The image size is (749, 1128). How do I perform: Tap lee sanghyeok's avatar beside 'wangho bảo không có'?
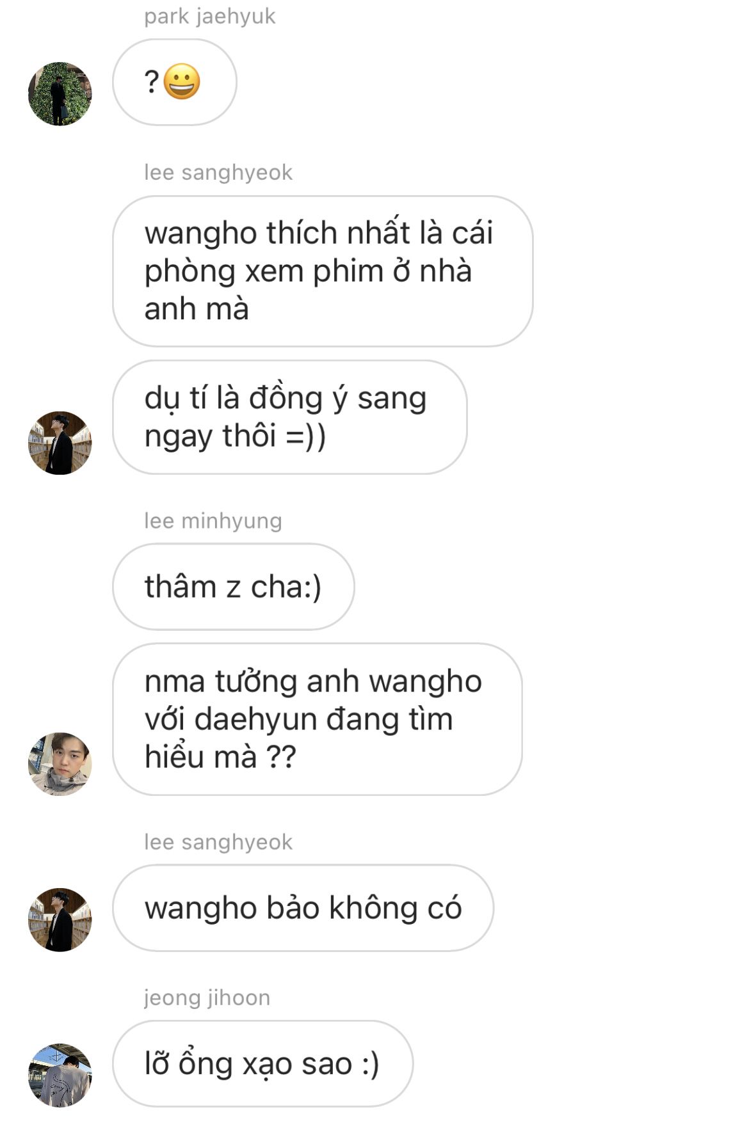point(60,919)
